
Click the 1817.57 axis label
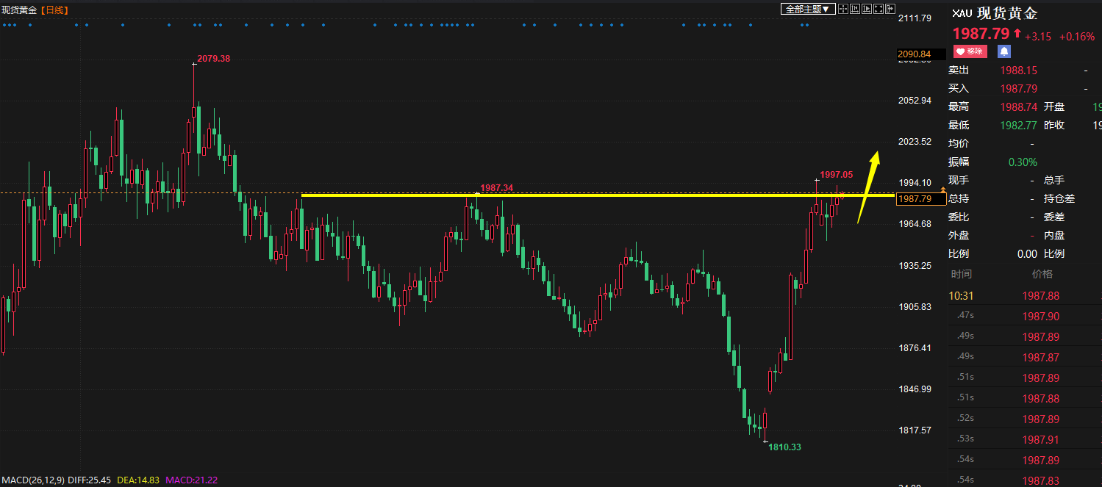point(915,430)
